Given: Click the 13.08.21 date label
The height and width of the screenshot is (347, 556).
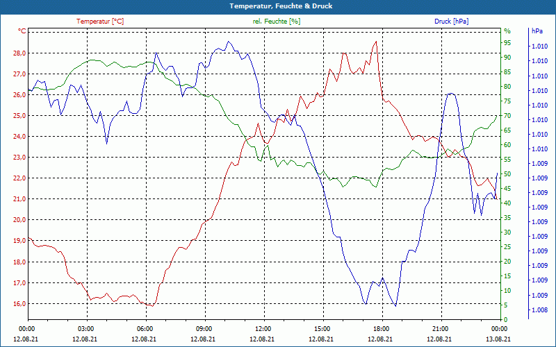Looking at the screenshot, I should tap(498, 339).
